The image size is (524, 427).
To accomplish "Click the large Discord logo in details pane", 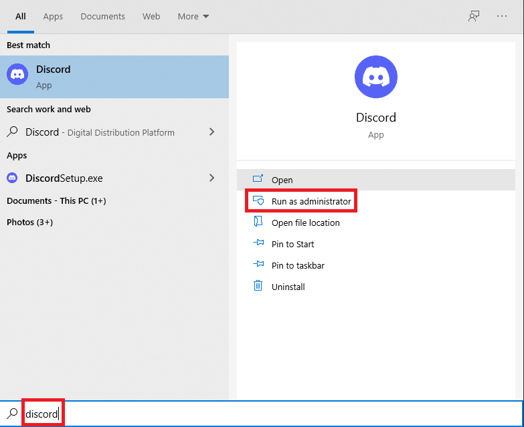I will [375, 78].
